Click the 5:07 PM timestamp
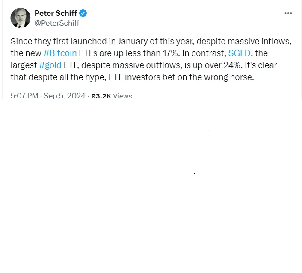302x273 pixels. [24, 96]
